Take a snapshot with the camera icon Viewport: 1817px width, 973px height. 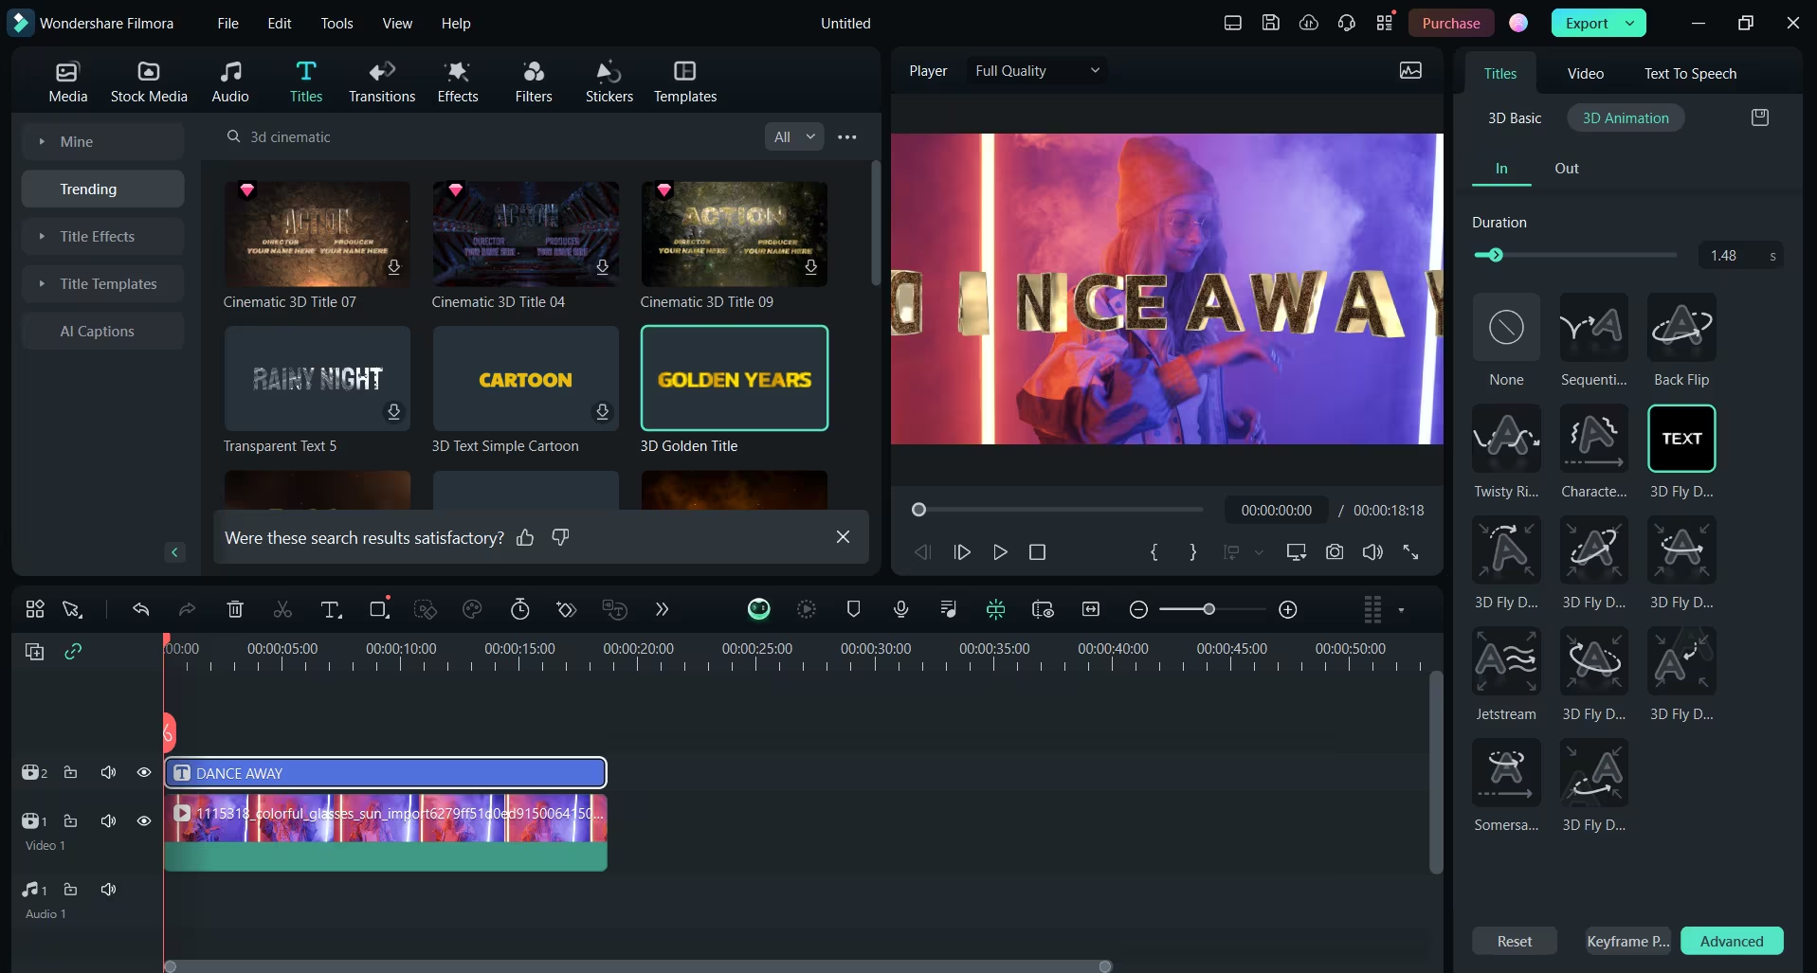pyautogui.click(x=1334, y=551)
